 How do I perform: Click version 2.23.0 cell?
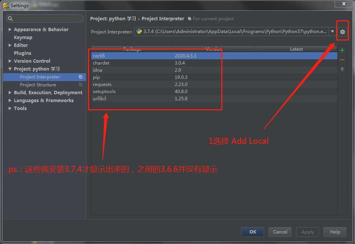[181, 84]
